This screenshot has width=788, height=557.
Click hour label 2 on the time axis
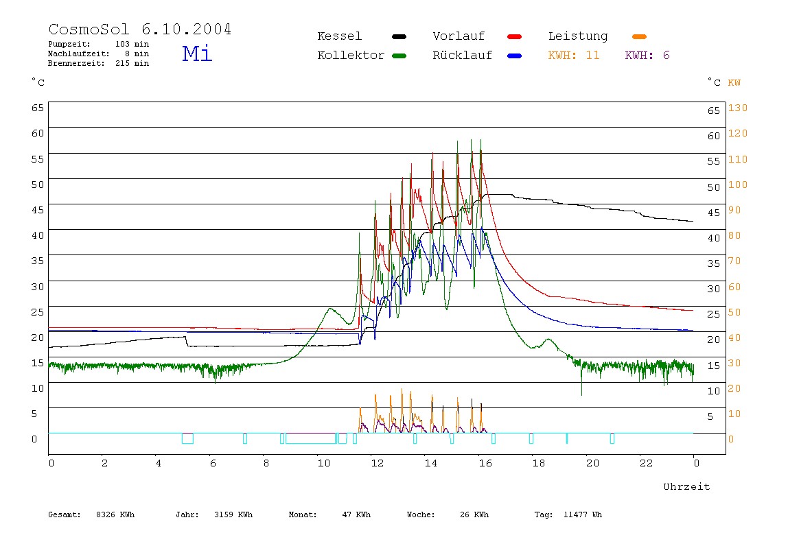click(104, 463)
